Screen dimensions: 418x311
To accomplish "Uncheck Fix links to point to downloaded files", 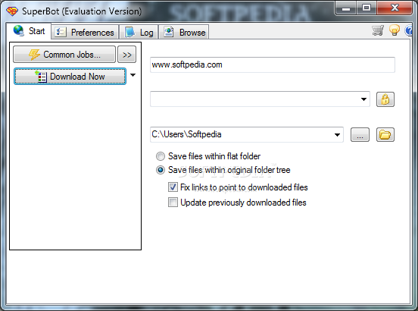I will point(238,187).
